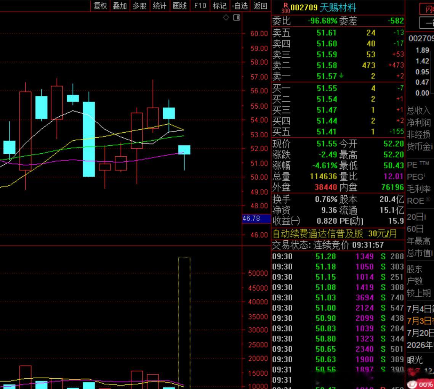Open the 7月3日 news item link
Image resolution: width=434 pixels, height=389 pixels.
pos(420,321)
